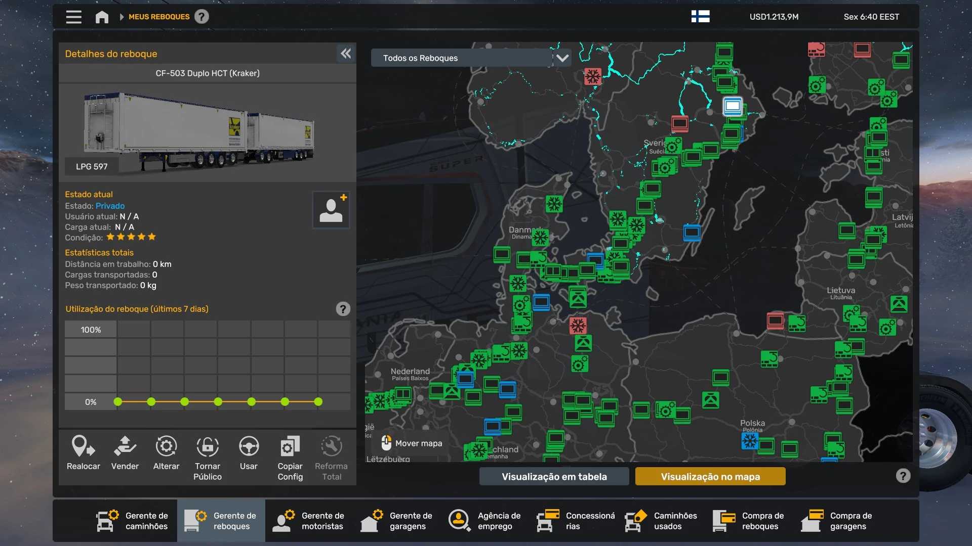Open Gerente de motoristas tab
972x546 pixels.
(x=309, y=521)
